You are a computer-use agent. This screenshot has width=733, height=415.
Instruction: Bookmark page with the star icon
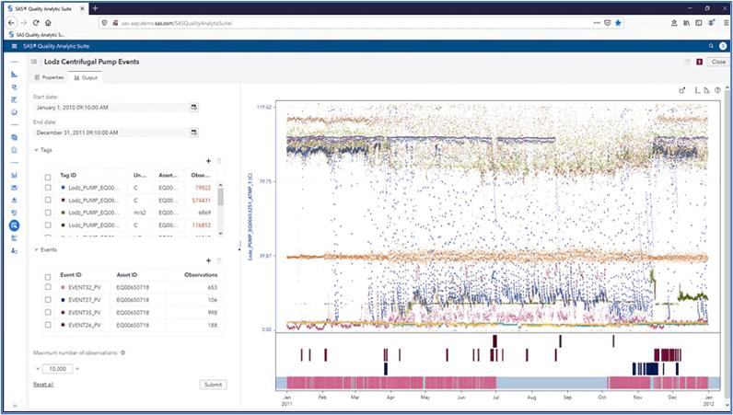pos(619,22)
